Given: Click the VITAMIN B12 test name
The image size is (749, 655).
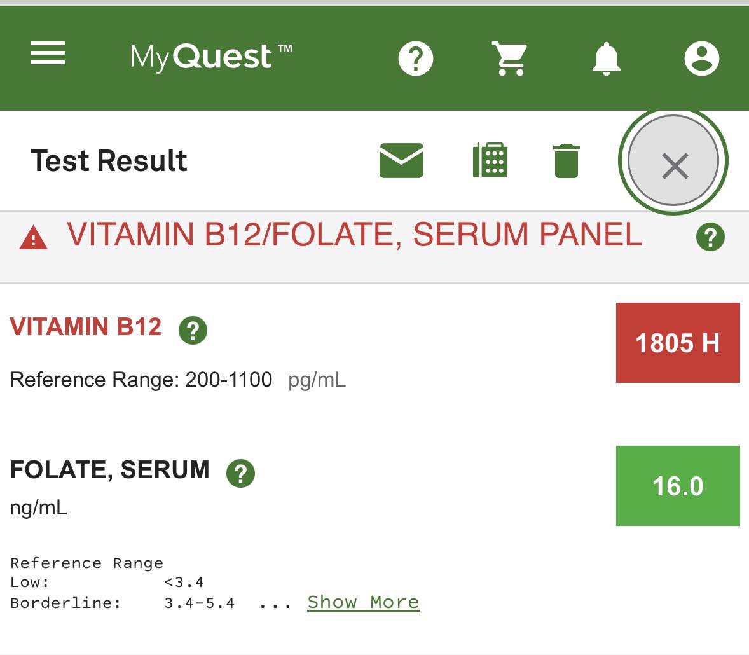Looking at the screenshot, I should [86, 327].
